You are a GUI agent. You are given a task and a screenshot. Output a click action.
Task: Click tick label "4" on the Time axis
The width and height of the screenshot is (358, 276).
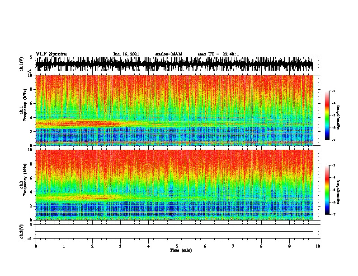click(149, 246)
